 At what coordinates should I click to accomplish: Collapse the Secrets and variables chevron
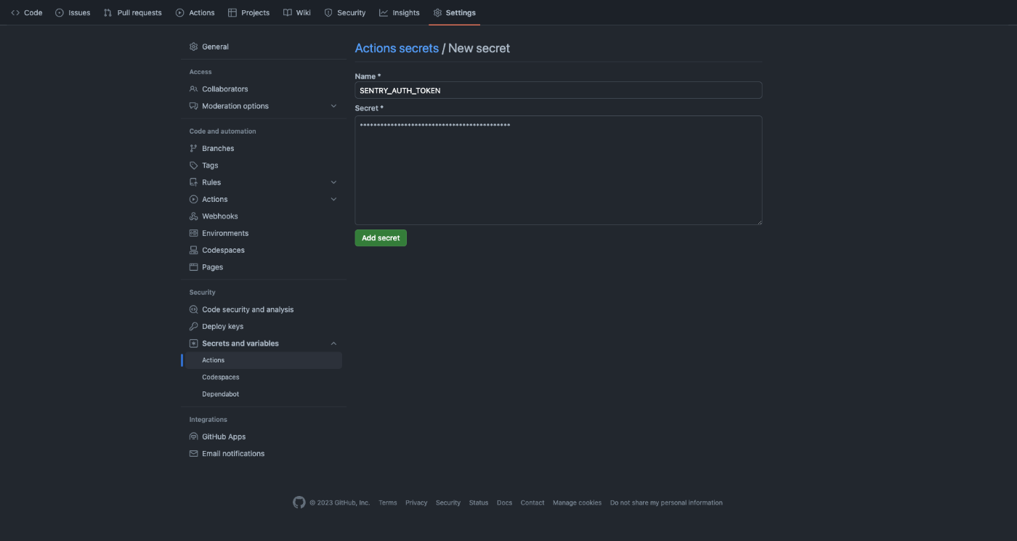(333, 343)
